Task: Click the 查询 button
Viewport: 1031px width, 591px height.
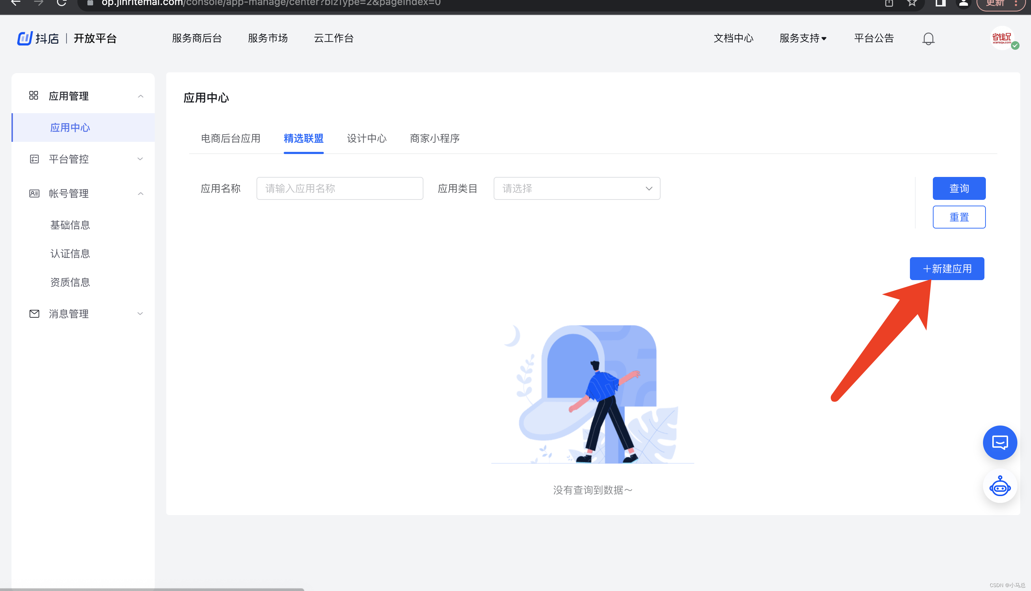Action: coord(959,188)
